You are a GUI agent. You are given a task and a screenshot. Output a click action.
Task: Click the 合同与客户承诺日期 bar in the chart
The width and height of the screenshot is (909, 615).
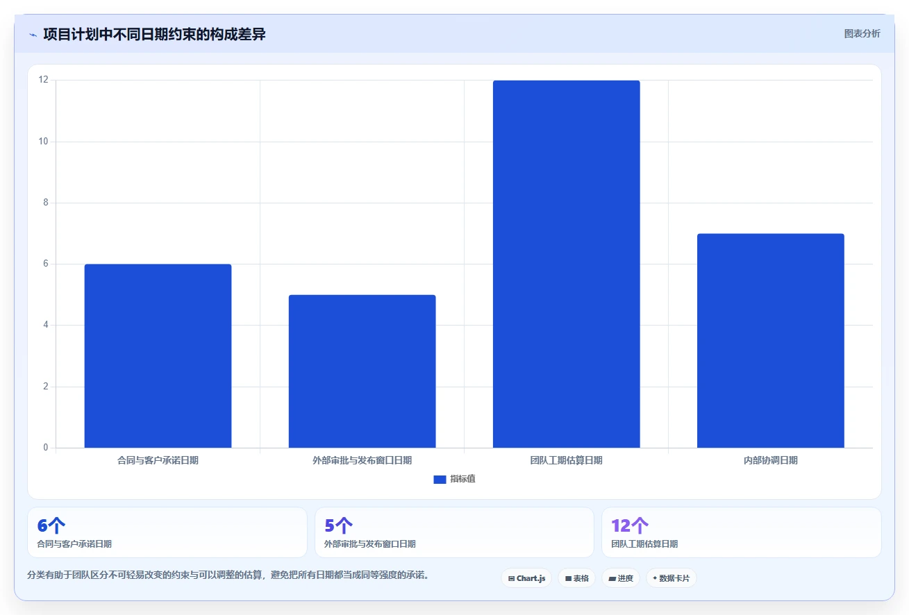pos(158,355)
